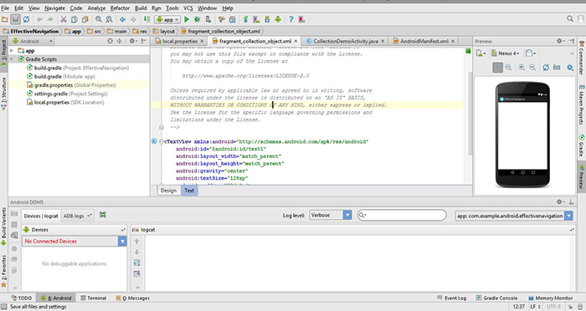Open the TODO tool window
This screenshot has height=311, width=586.
(21, 298)
